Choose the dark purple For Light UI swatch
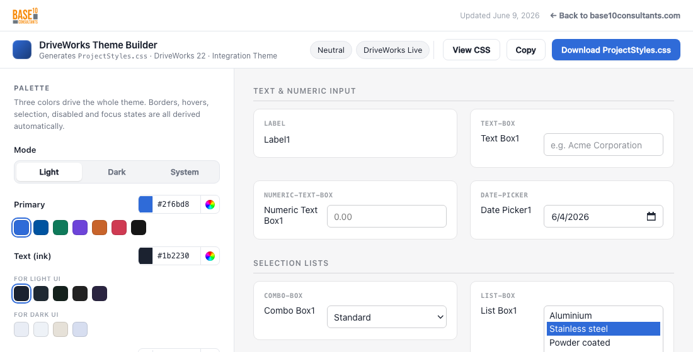693x352 pixels. click(100, 294)
